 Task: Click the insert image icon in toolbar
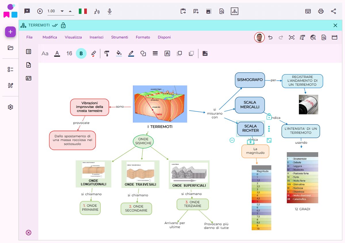pos(205,53)
